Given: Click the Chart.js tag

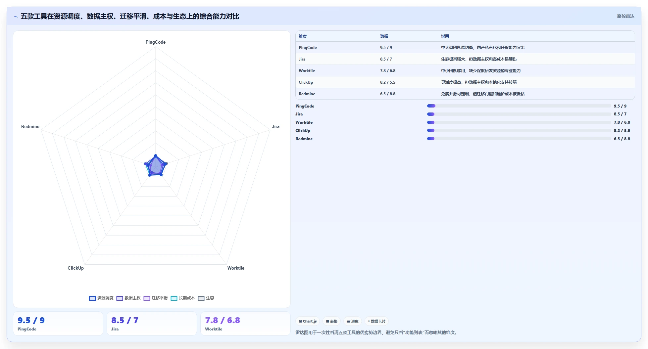Looking at the screenshot, I should tap(308, 321).
